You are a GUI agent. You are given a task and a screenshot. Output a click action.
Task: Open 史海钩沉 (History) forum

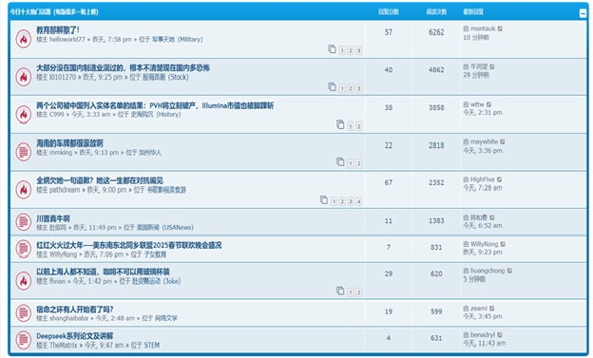156,115
